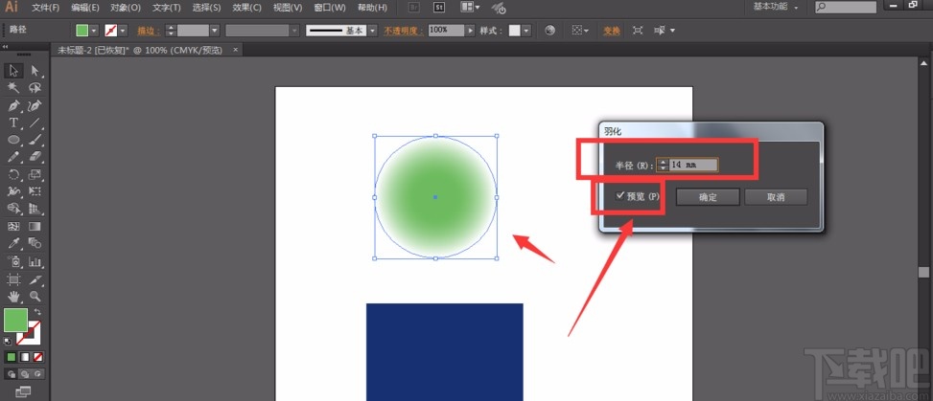
Task: Select the Eraser tool
Action: (35, 157)
